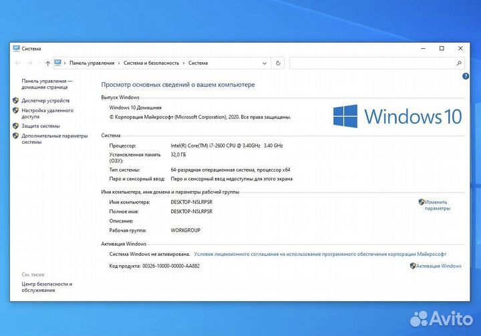This screenshot has height=336, width=481.
Task: Click the back navigation arrow
Action: tap(17, 63)
